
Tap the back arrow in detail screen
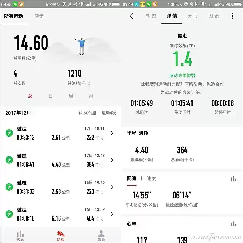pos(131,16)
